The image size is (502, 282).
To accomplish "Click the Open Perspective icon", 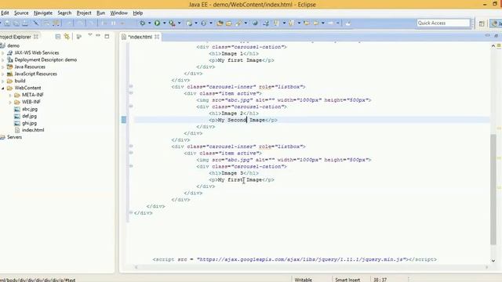I will coord(482,23).
